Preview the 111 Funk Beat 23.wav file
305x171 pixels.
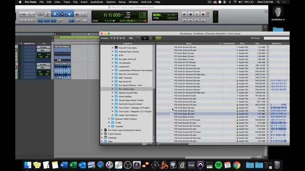tap(268, 53)
